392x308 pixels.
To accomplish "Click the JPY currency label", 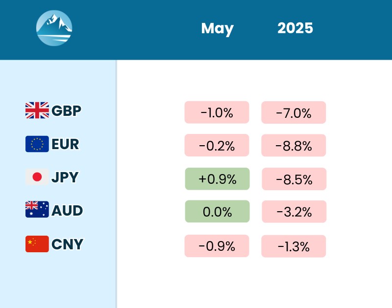I will coord(65,177).
